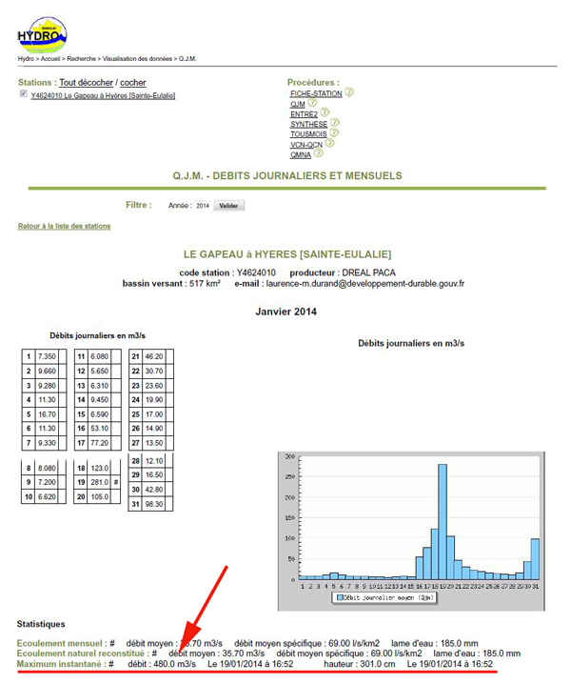Open the SYNTHESE procedure link
This screenshot has height=684, width=571.
tap(308, 125)
